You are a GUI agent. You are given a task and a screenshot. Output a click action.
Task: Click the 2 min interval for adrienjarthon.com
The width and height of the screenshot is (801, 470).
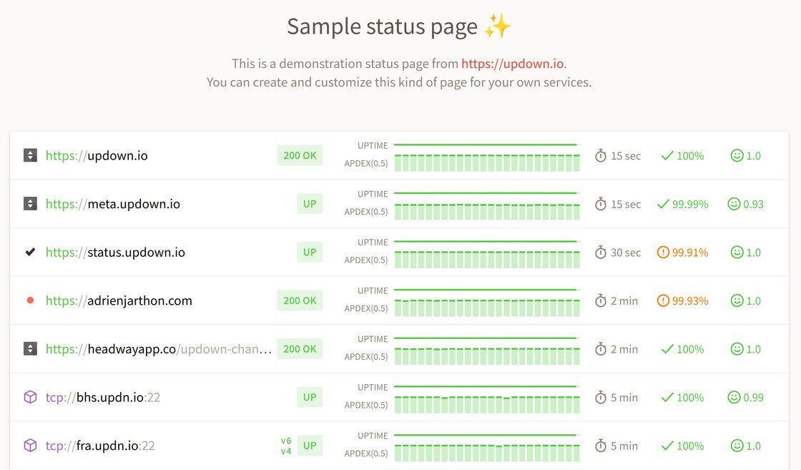point(624,301)
